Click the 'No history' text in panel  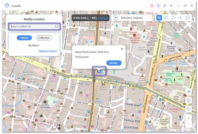click(x=34, y=45)
